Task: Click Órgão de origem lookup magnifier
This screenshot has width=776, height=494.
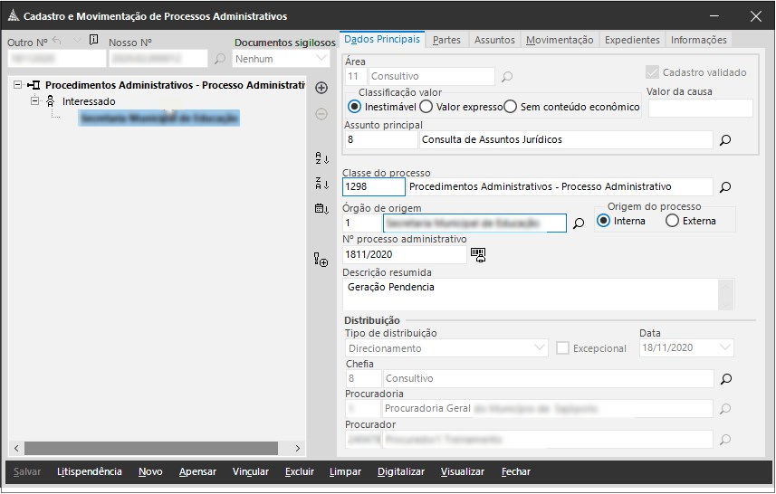Action: pyautogui.click(x=580, y=223)
